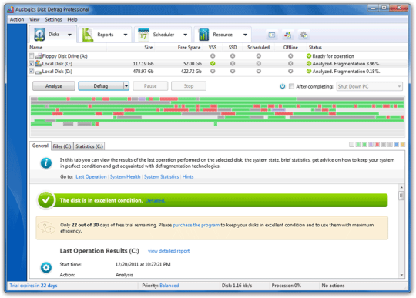Click the blue power icon near After completing
The image size is (416, 298).
(x=283, y=86)
